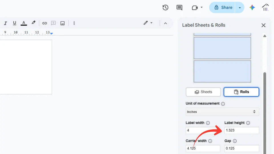Click the panel scrollbar up arrow

pos(265,36)
